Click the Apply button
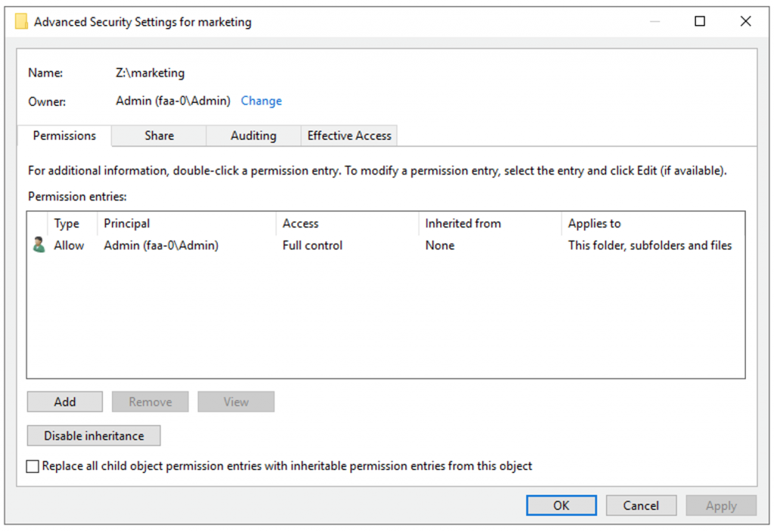774x532 pixels. (721, 505)
